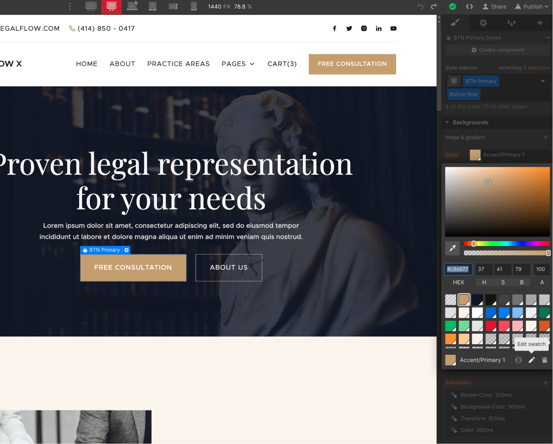The width and height of the screenshot is (553, 444).
Task: Switch to the effects drops tab
Action: [511, 23]
